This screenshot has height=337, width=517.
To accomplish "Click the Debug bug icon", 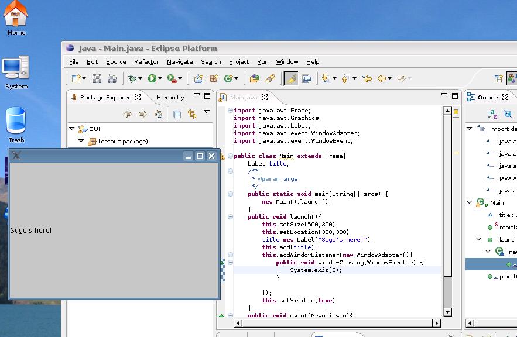I will click(x=132, y=78).
